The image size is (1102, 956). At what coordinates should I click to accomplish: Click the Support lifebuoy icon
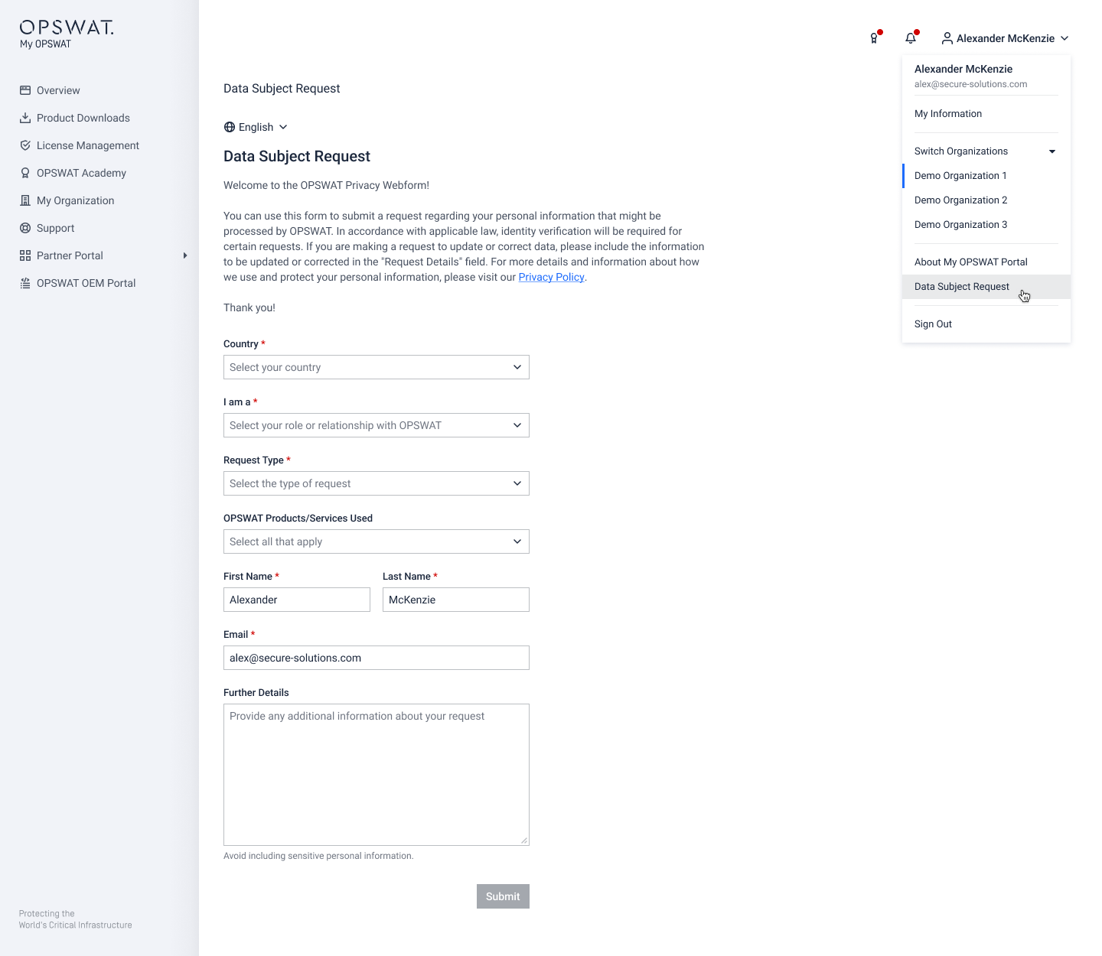click(x=25, y=228)
